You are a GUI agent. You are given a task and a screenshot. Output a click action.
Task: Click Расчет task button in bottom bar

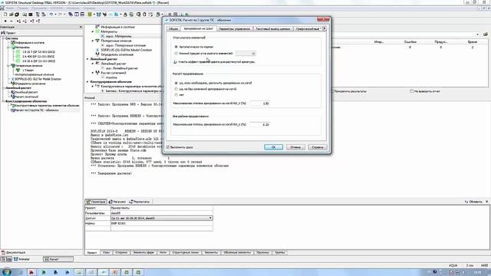pos(58,259)
